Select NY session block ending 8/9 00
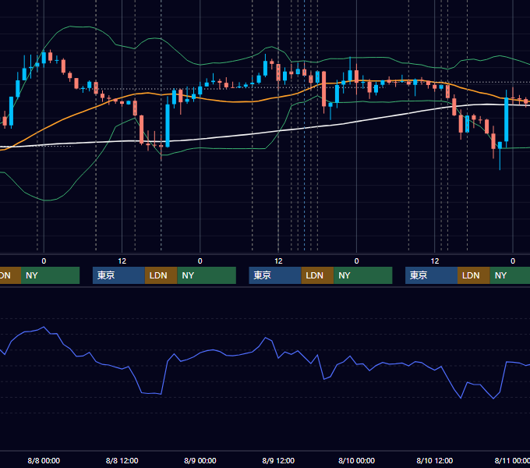The height and width of the screenshot is (468, 530). (207, 275)
